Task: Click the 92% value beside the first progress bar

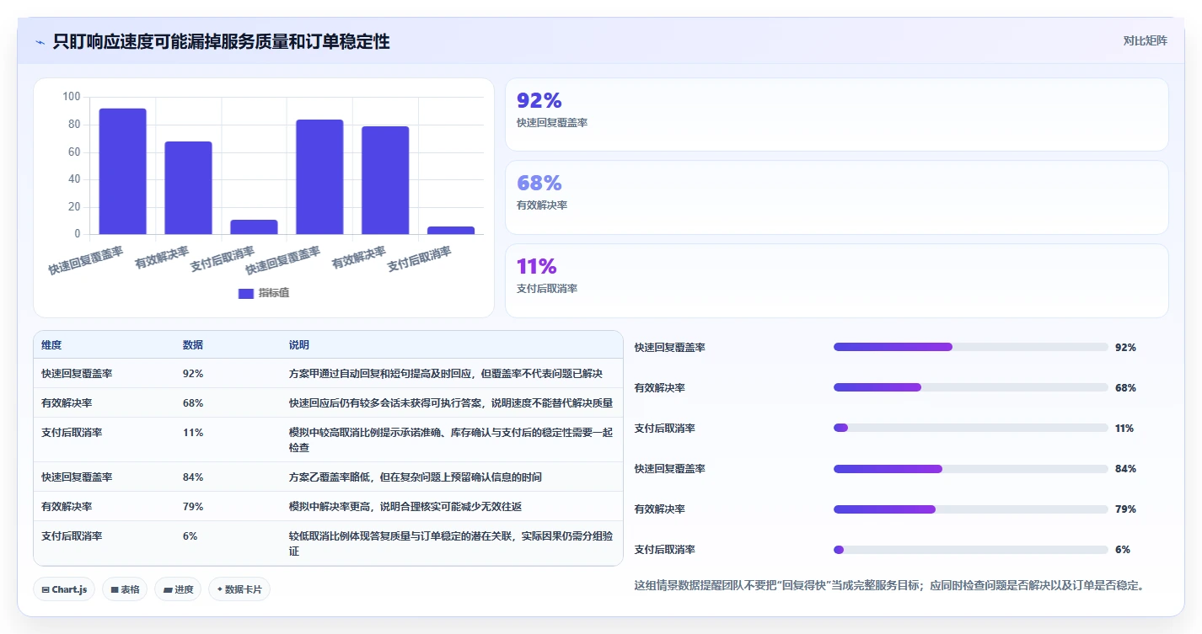Action: click(x=1125, y=347)
